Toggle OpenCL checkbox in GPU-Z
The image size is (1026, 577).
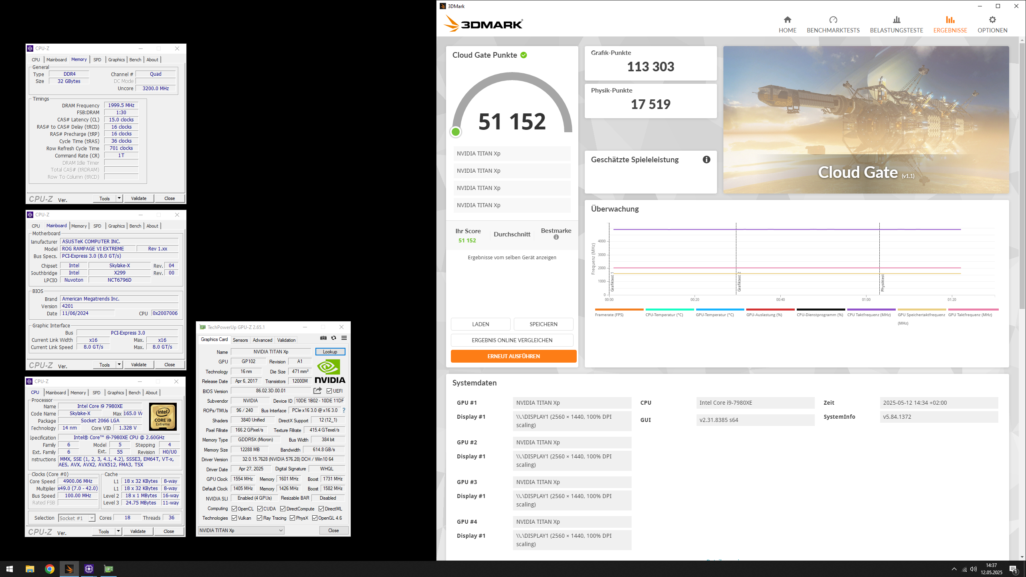234,509
